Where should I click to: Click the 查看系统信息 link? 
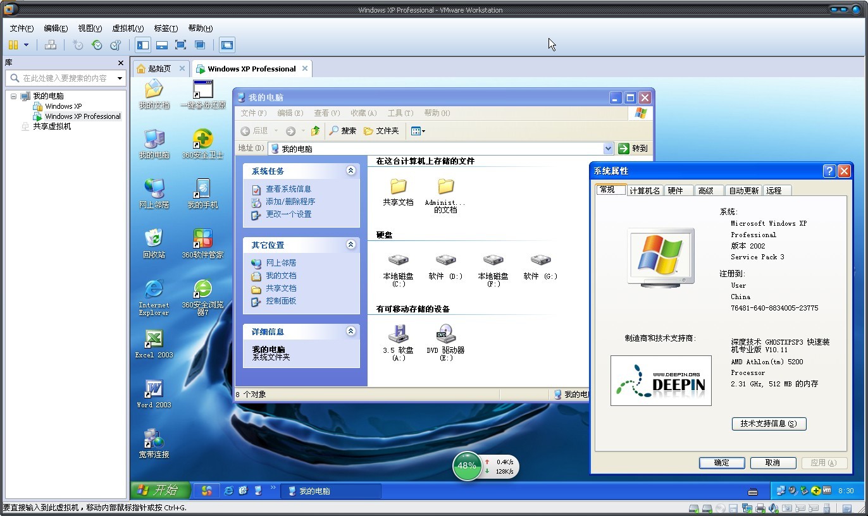(x=288, y=189)
